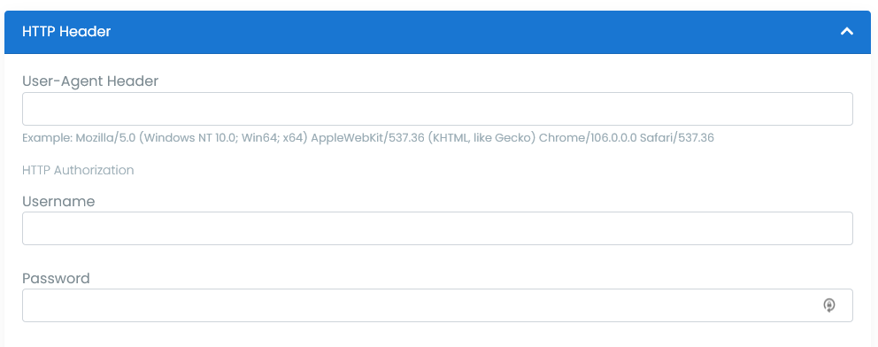Click KHTML, like Gecko example text
This screenshot has width=878, height=347.
[481, 138]
